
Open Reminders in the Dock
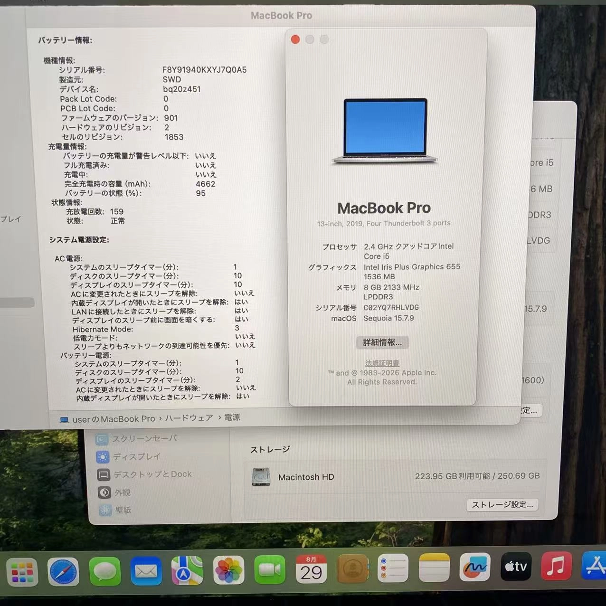(393, 568)
